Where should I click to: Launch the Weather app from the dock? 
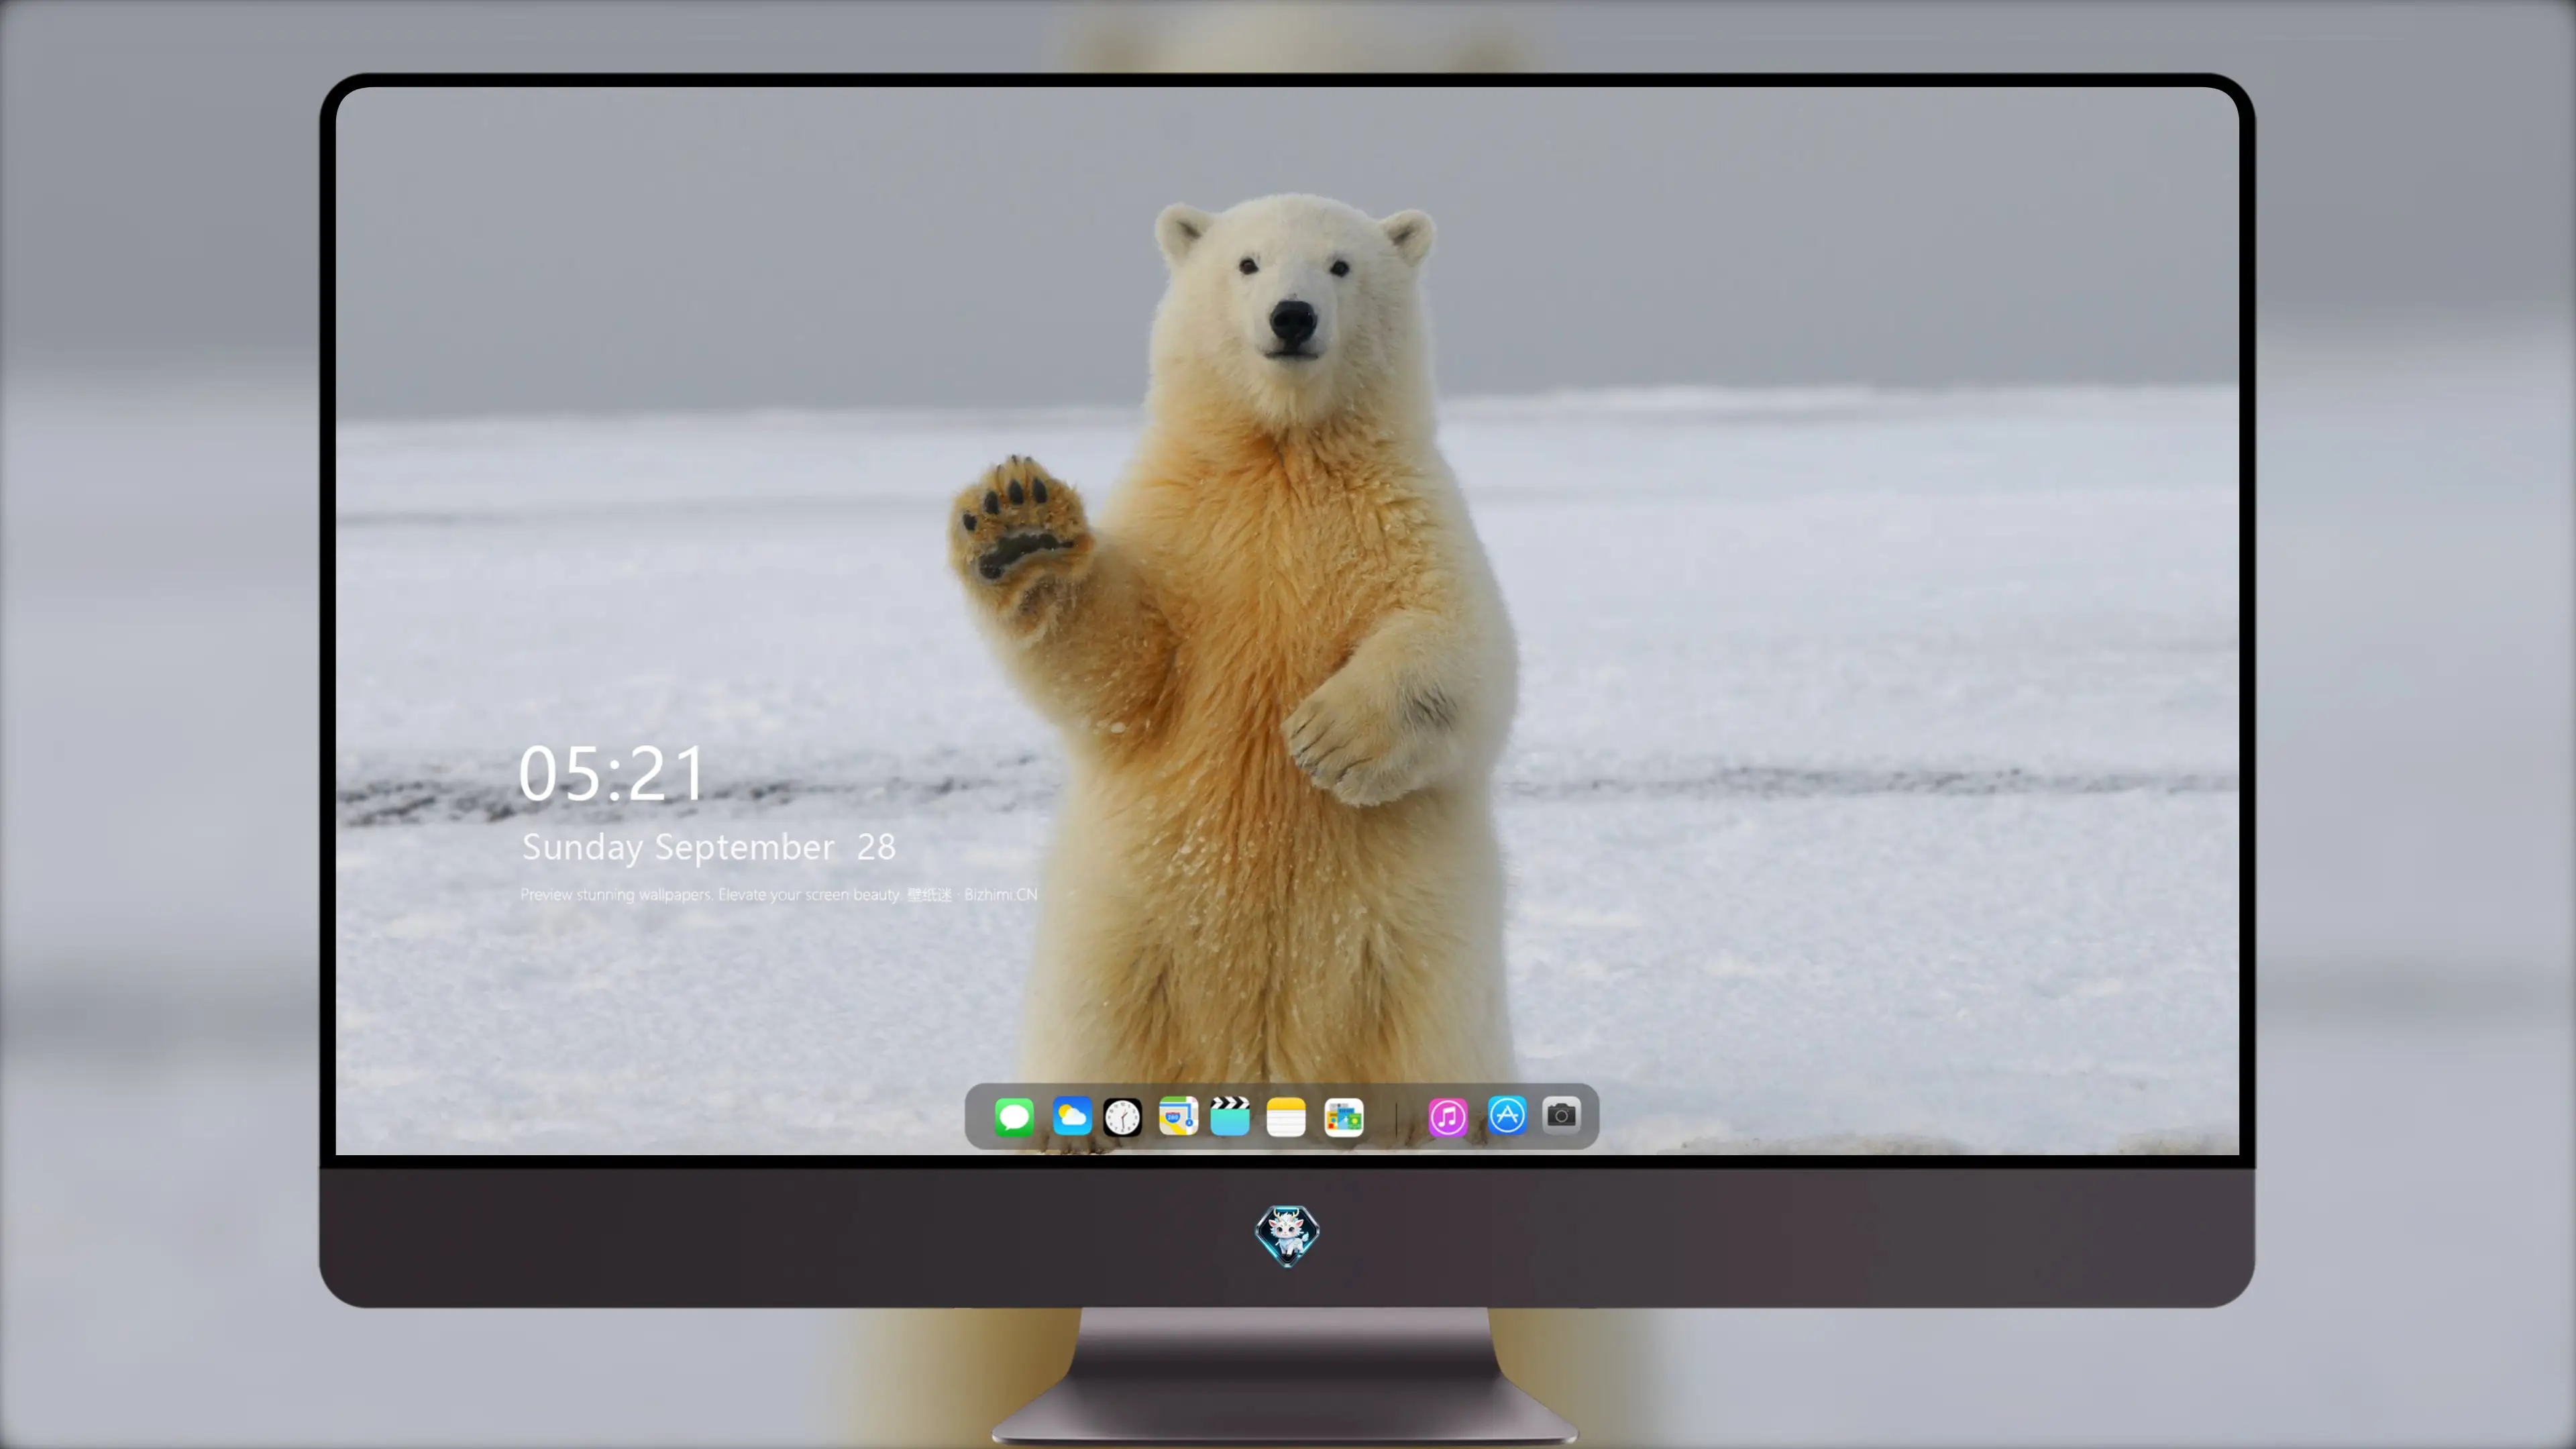point(1071,1117)
